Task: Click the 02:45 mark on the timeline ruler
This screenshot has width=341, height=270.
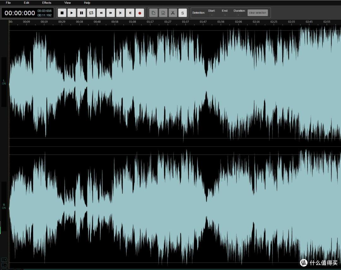Action: 309,22
